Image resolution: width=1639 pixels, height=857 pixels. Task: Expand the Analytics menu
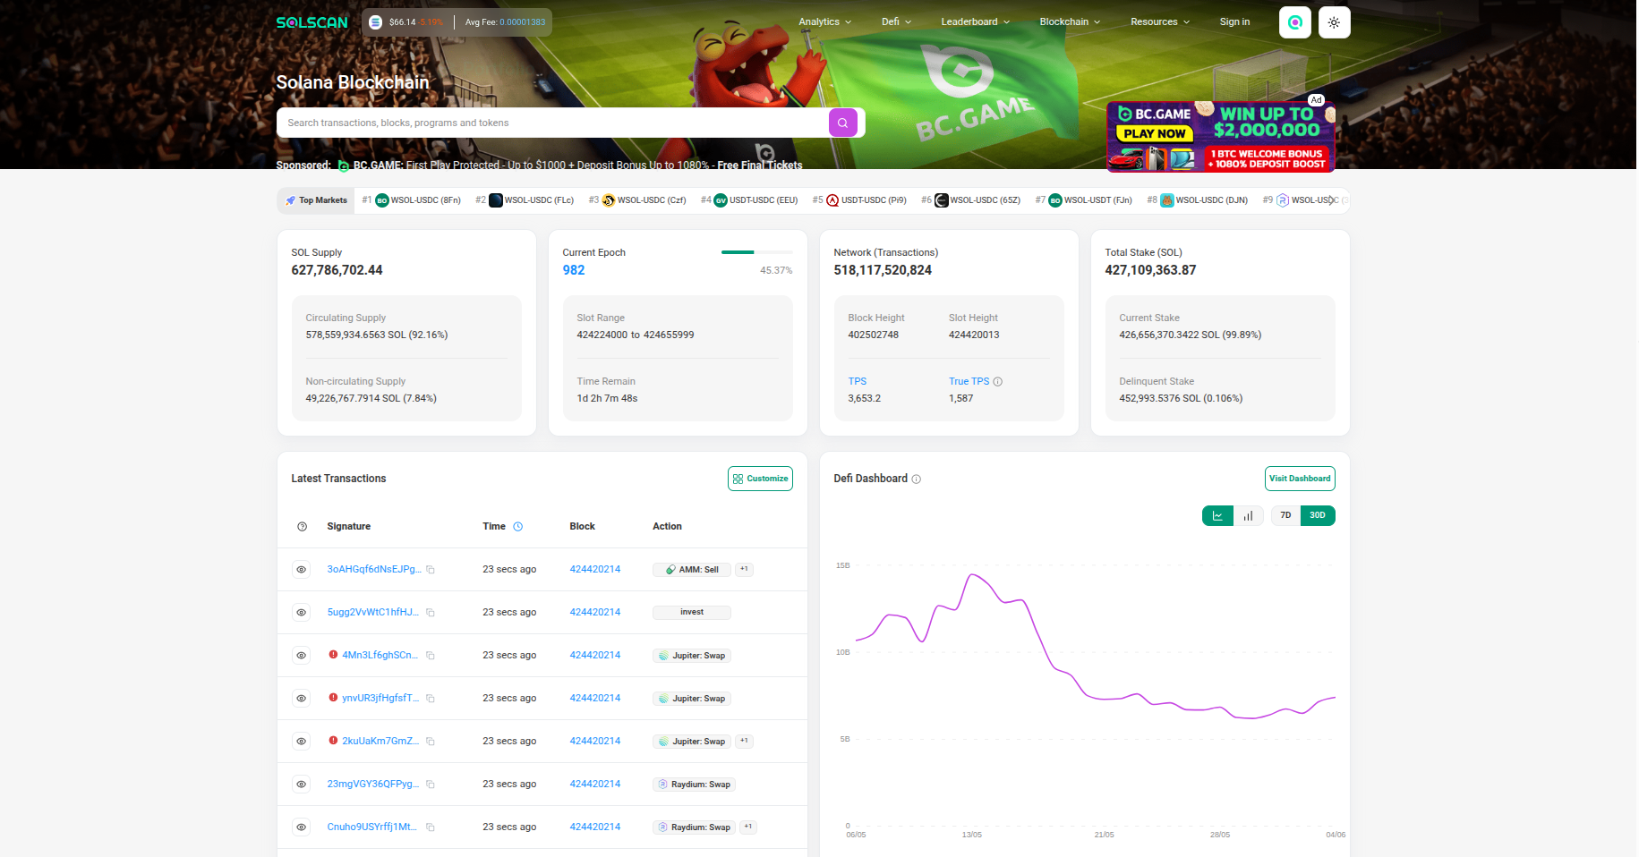[824, 22]
